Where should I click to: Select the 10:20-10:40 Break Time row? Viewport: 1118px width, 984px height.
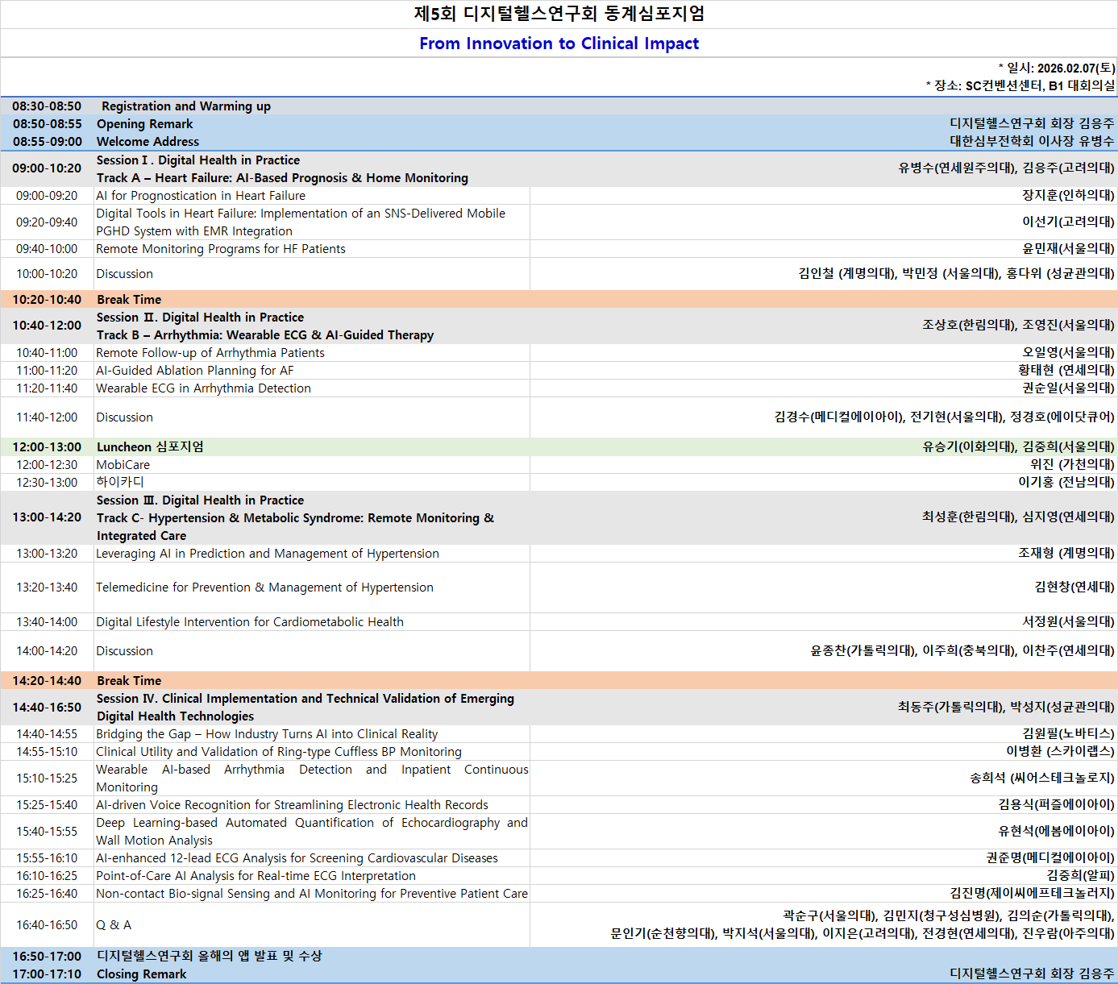(x=129, y=300)
